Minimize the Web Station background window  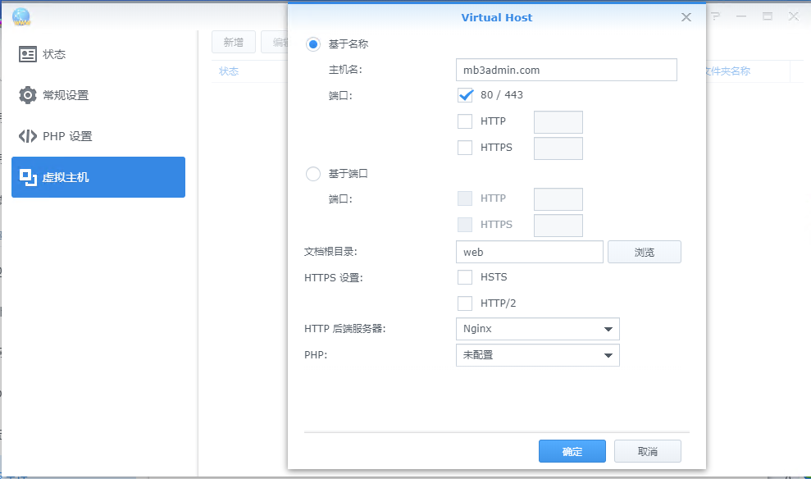coord(741,16)
